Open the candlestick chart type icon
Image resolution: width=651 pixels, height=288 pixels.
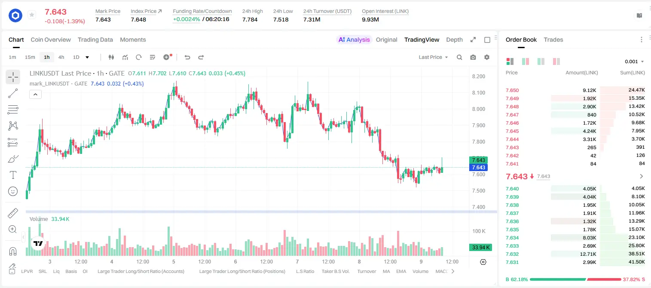click(111, 57)
